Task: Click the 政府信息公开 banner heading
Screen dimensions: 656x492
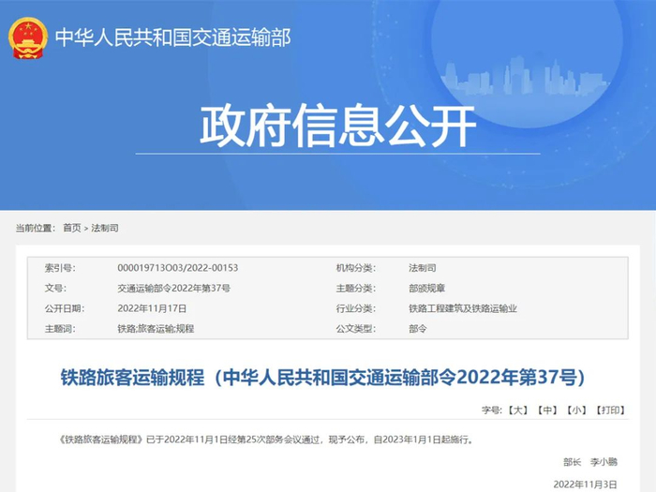Action: tap(337, 126)
